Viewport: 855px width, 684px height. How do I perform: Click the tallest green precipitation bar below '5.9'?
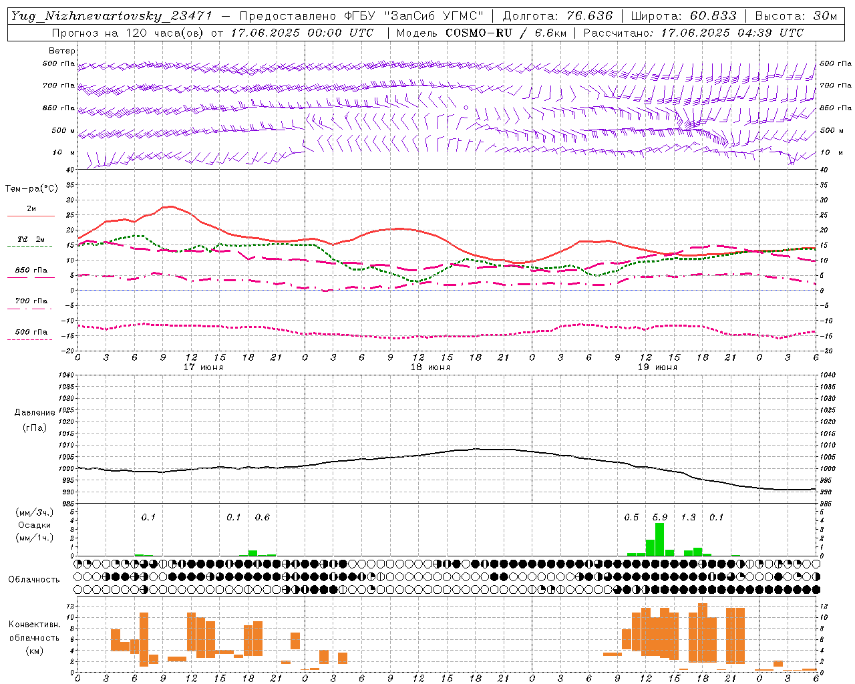[659, 539]
